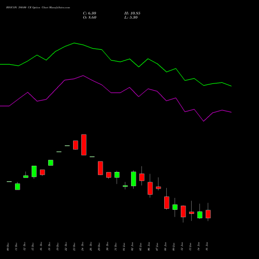The image size is (259, 259).
Task: Click the 07 Jan date label
Action: [x=157, y=247]
